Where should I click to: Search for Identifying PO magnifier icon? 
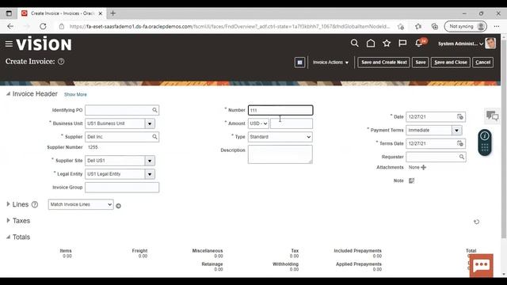coord(155,110)
